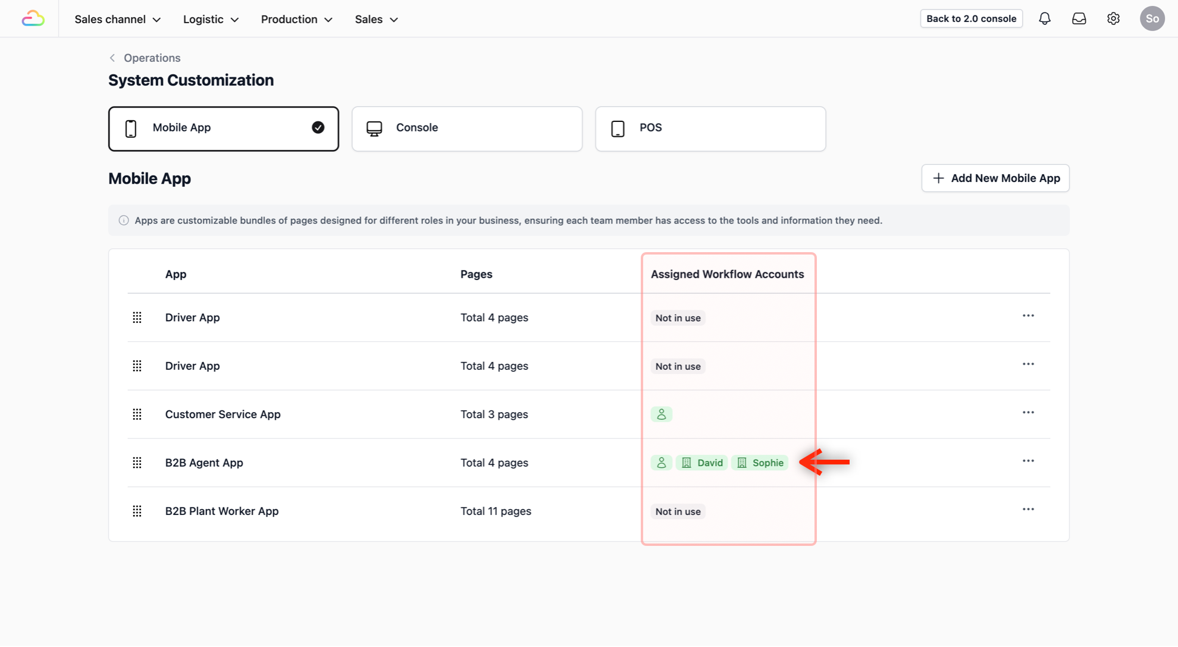Select the Mobile App option card

(x=223, y=128)
